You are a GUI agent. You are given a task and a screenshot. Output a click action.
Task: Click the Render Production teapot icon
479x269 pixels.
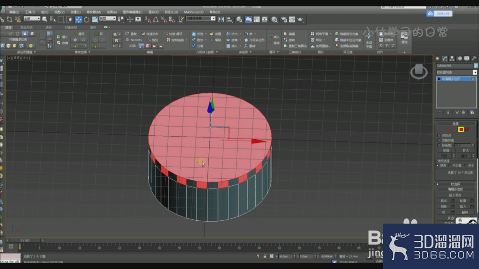click(300, 20)
